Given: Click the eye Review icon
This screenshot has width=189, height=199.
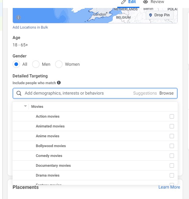Looking at the screenshot, I should point(146,2).
